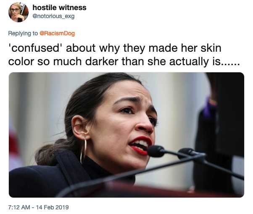Open the attached photo of speaker
The width and height of the screenshot is (253, 214).
[126, 135]
